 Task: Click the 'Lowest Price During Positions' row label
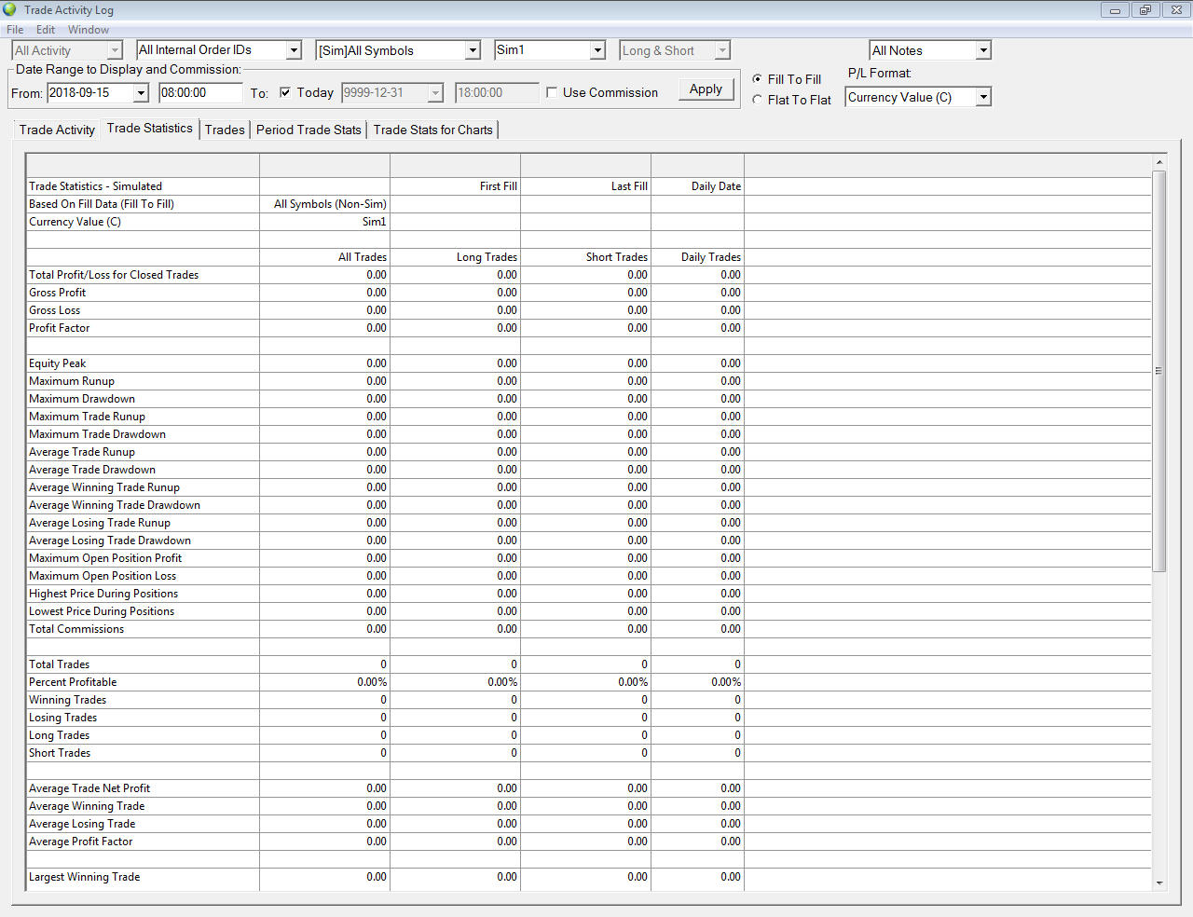(102, 611)
